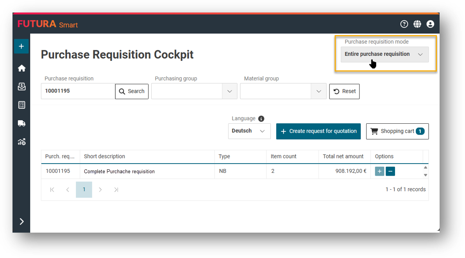
Task: Remove requisition 10001195 with minus option
Action: [390, 171]
